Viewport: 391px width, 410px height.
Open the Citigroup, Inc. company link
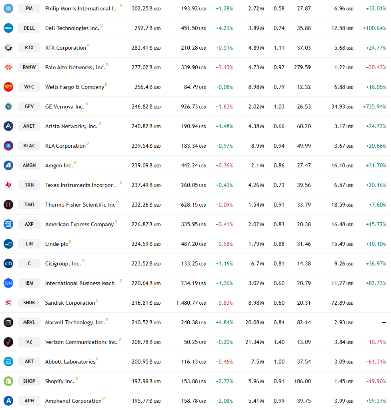pos(63,263)
